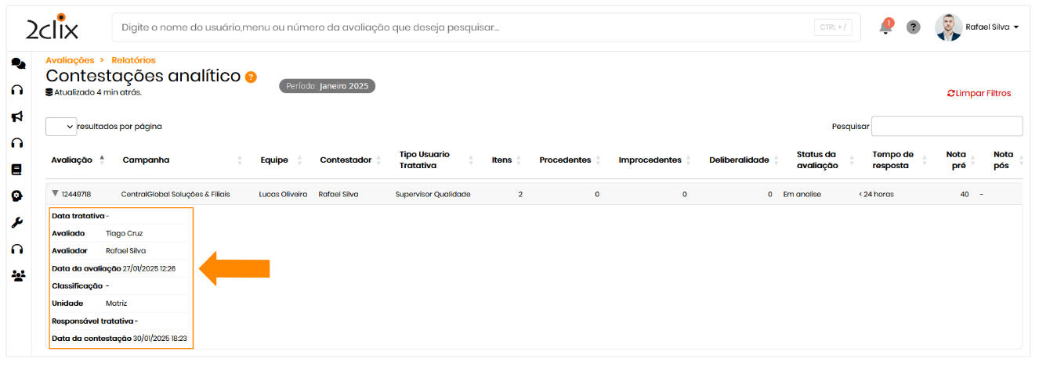Click the Pesquisar table search field

point(947,127)
